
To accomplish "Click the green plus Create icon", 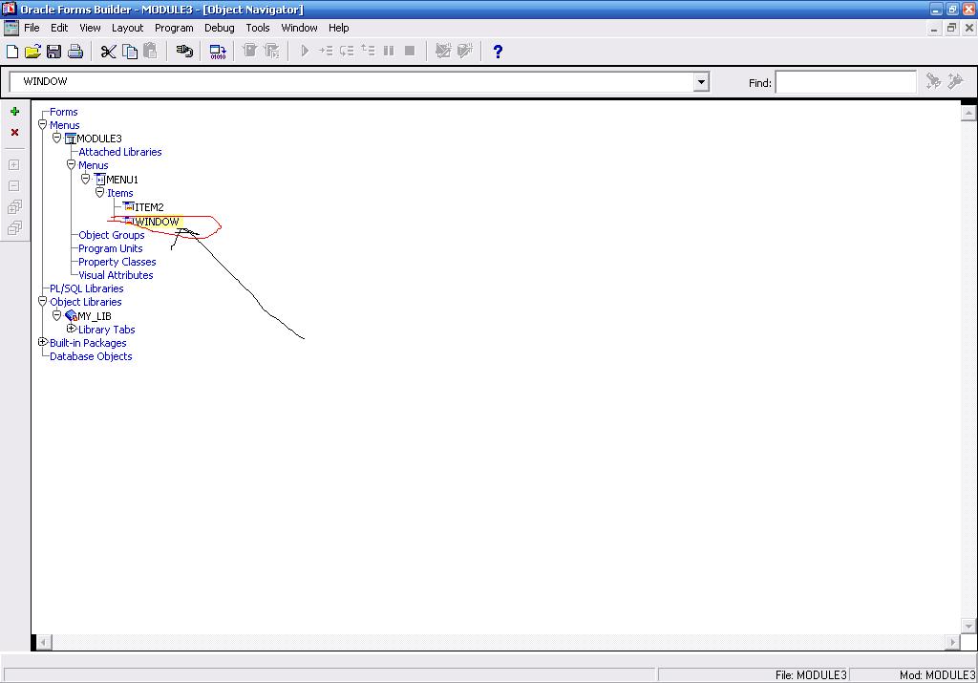I will tap(14, 112).
